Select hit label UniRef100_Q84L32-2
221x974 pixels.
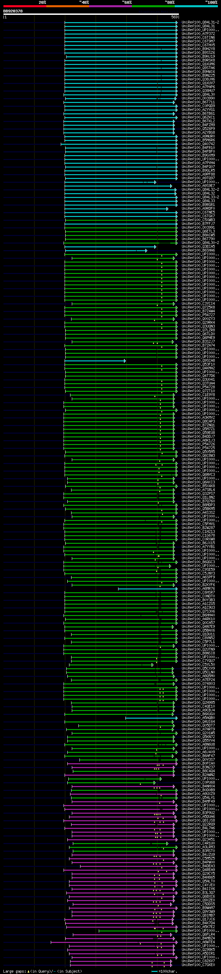click(x=200, y=189)
